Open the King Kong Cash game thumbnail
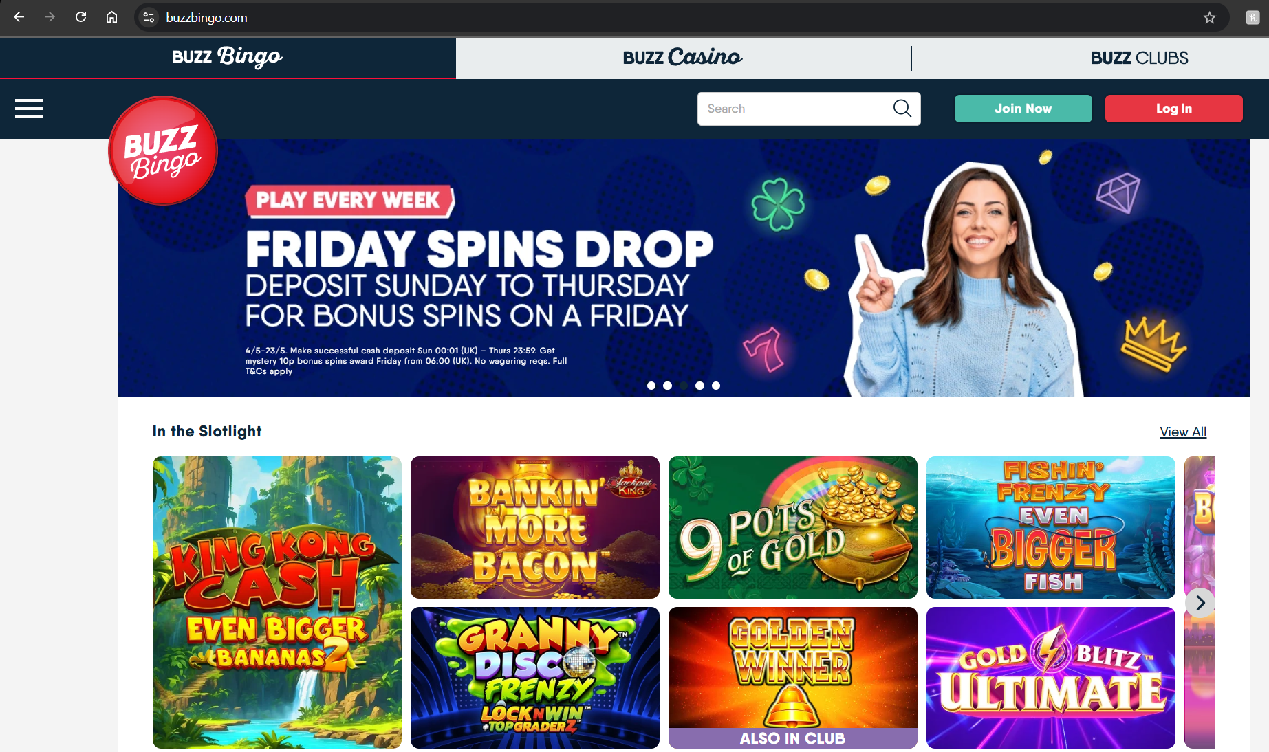Image resolution: width=1269 pixels, height=752 pixels. tap(277, 602)
